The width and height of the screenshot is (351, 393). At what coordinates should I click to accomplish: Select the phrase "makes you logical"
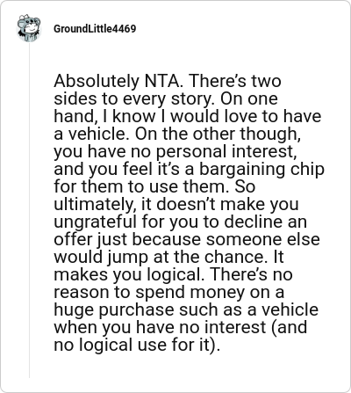129,275
